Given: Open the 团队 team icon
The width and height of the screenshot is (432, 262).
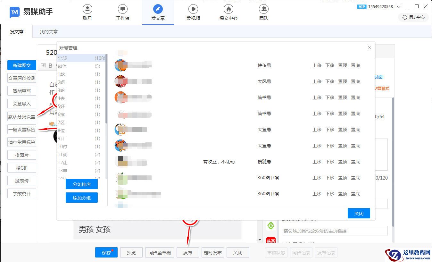Looking at the screenshot, I should 263,9.
